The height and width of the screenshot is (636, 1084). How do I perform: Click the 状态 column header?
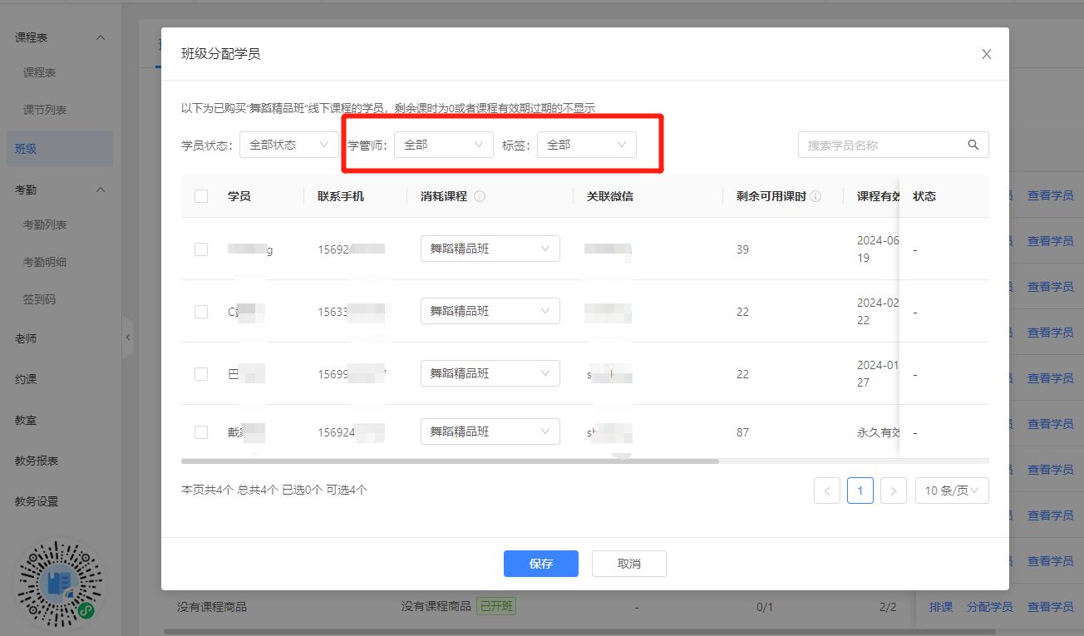(924, 197)
